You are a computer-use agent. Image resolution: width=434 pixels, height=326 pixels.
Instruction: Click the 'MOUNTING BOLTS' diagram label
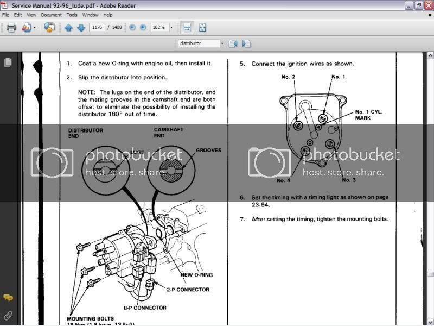pyautogui.click(x=90, y=319)
